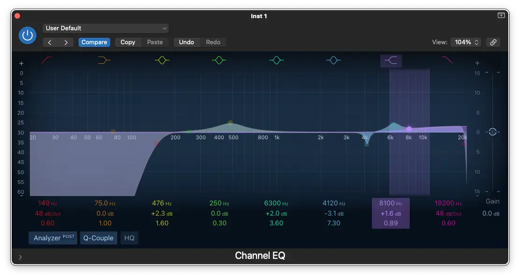Screen dimensions: 520x278
Task: Toggle the magenta low-pass filter band icon
Action: click(x=448, y=60)
